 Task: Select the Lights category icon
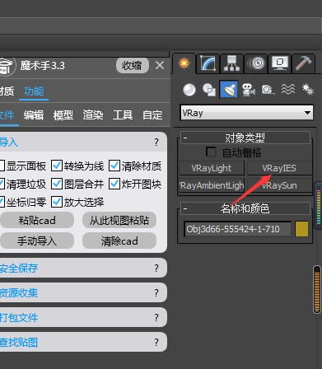pos(229,89)
